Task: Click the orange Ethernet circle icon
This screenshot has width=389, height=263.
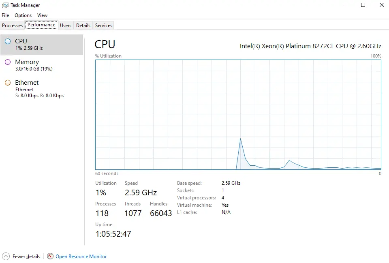Action: tap(8, 83)
